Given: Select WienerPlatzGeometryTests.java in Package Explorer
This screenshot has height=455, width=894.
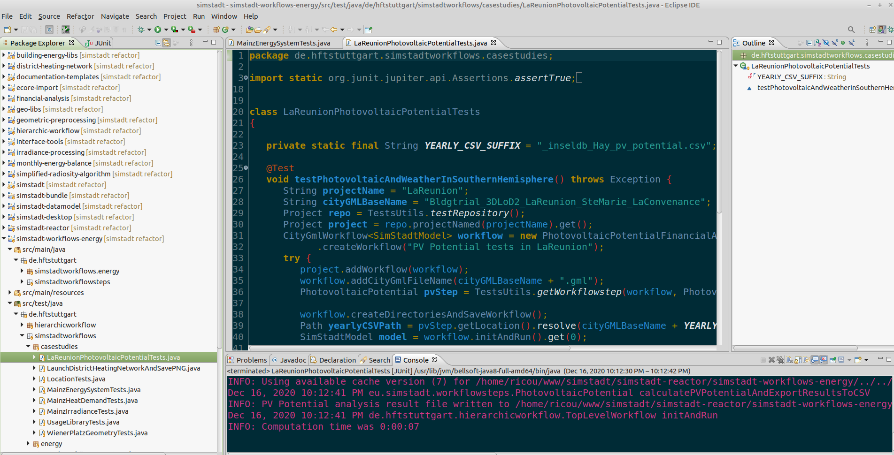Looking at the screenshot, I should pos(97,433).
